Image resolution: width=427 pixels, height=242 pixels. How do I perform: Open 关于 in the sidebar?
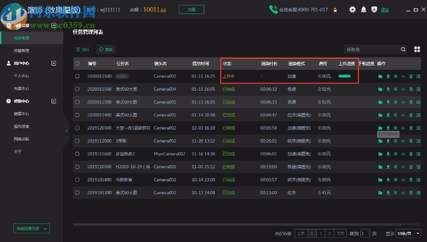(18, 152)
